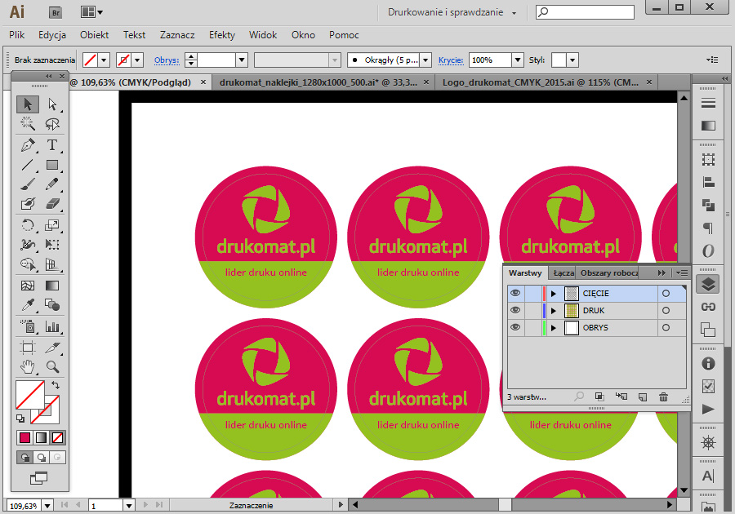Select the Lasso tool
The width and height of the screenshot is (735, 514).
(x=52, y=123)
